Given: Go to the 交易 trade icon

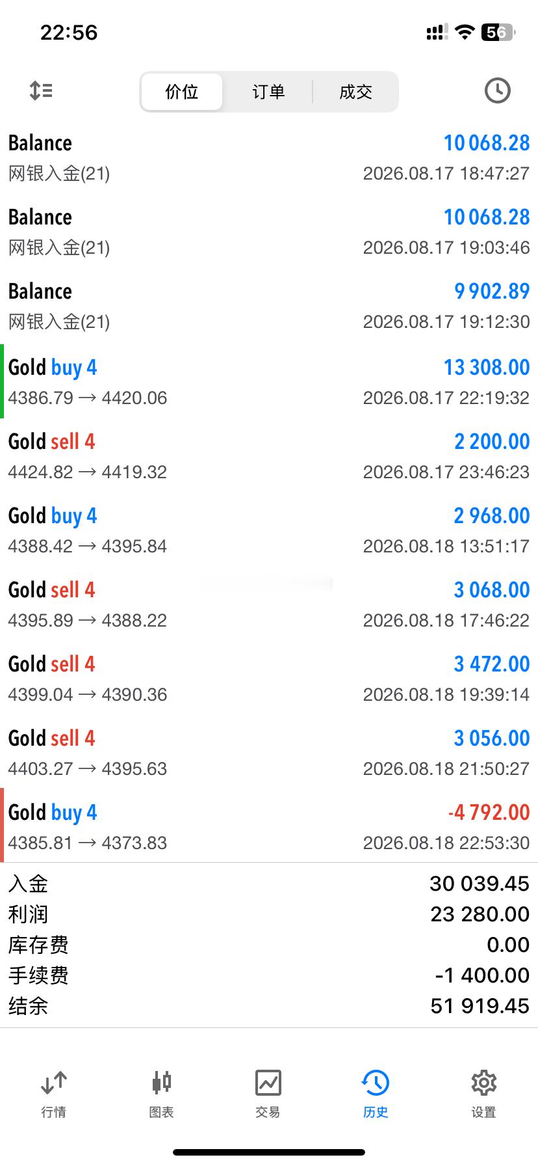Looking at the screenshot, I should click(x=268, y=1083).
